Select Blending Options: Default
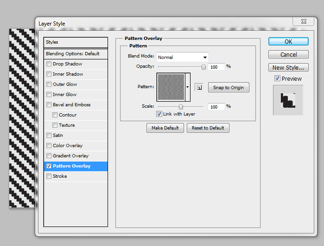 76,54
